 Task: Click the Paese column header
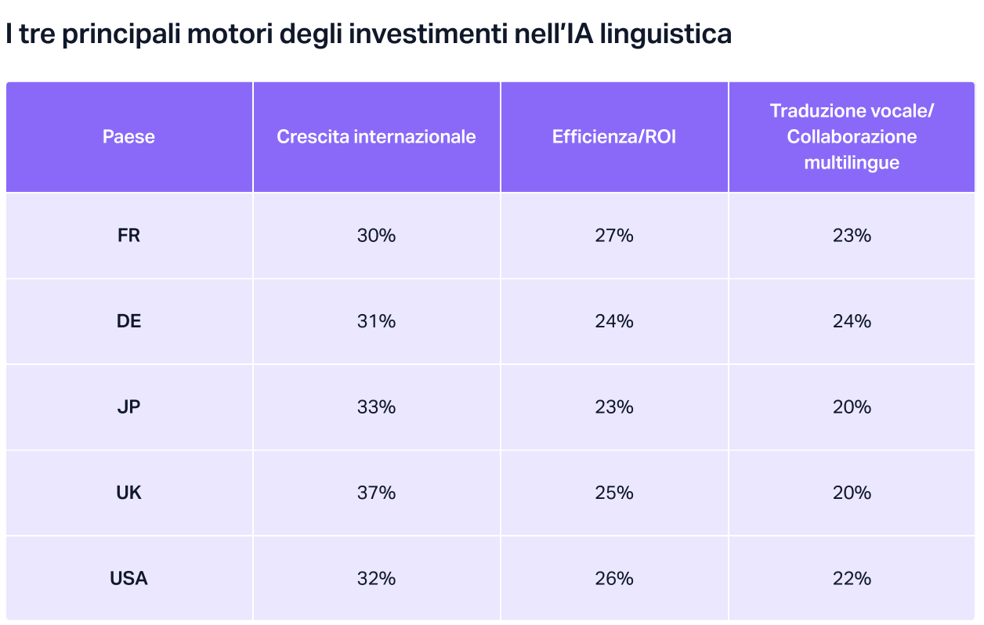pyautogui.click(x=128, y=137)
